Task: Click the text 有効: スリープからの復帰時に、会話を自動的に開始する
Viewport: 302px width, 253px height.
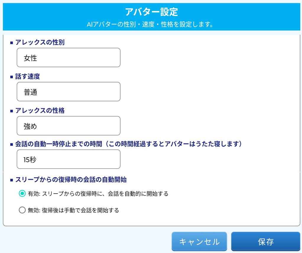Action: pyautogui.click(x=98, y=194)
